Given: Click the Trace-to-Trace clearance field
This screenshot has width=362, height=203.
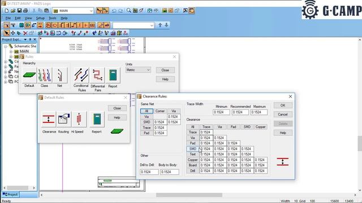Looking at the screenshot, I should [x=206, y=133].
